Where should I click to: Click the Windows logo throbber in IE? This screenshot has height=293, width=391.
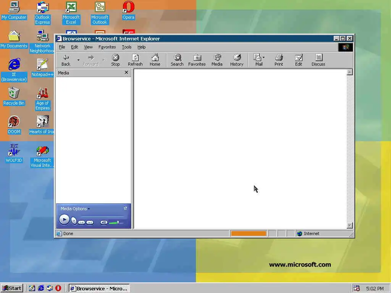pyautogui.click(x=345, y=47)
